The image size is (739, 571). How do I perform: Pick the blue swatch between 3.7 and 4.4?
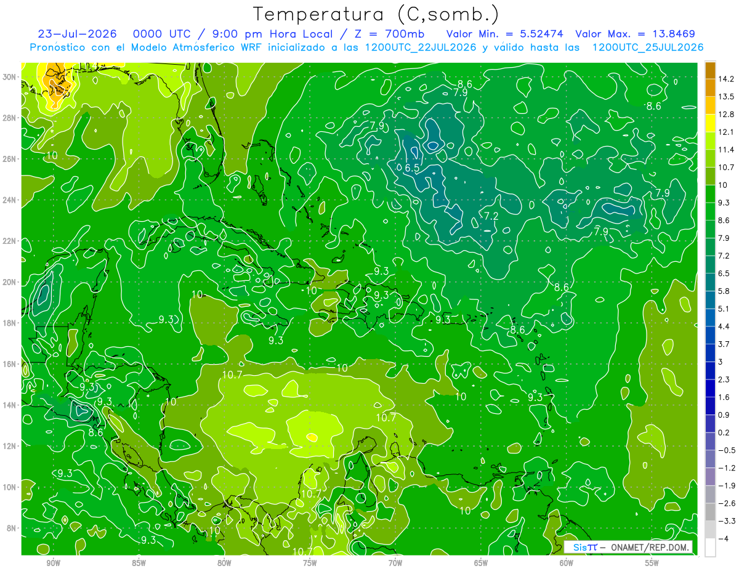(709, 335)
